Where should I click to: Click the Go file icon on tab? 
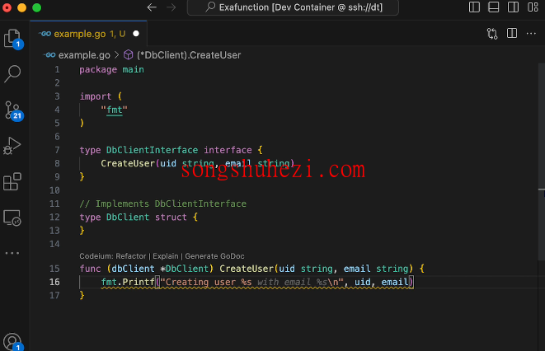point(45,34)
